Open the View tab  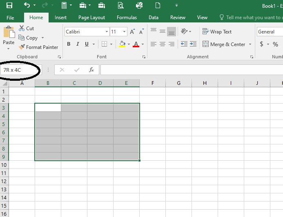click(202, 18)
